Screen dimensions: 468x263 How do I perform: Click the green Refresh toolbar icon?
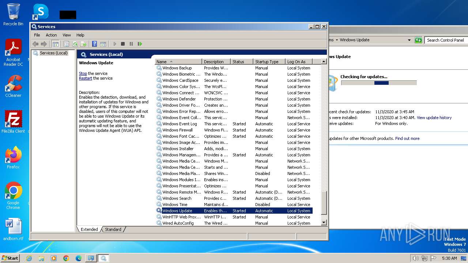75,44
